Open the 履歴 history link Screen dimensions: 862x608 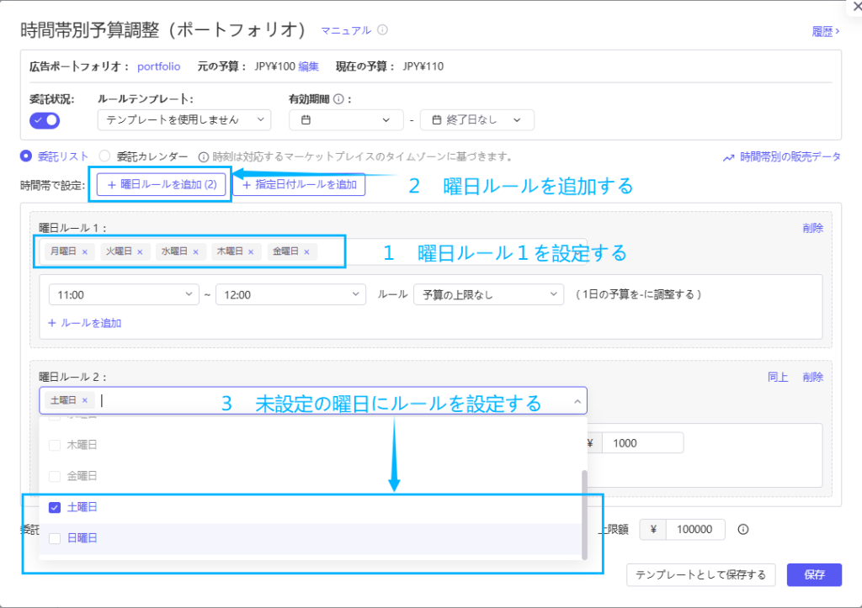(x=825, y=31)
